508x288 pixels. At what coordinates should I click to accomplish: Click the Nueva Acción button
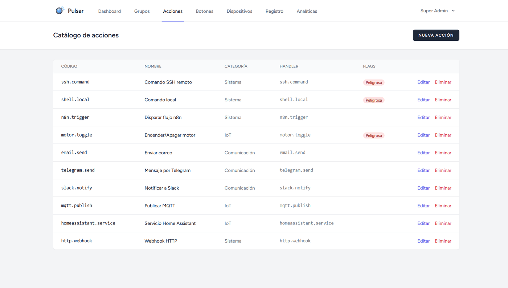[436, 35]
